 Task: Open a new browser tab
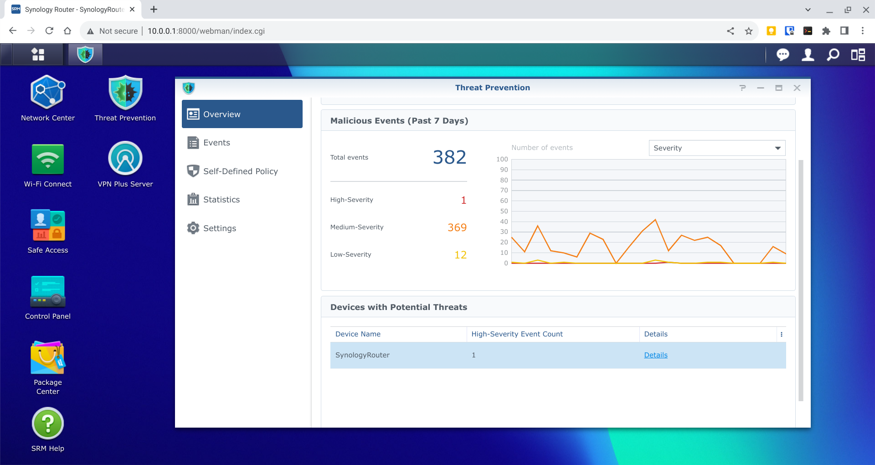point(154,9)
